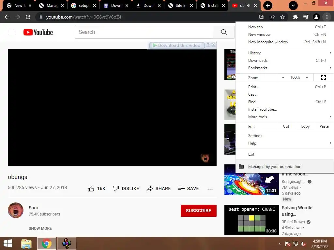Close the Download this video bar
This screenshot has height=250, width=334.
point(213,45)
